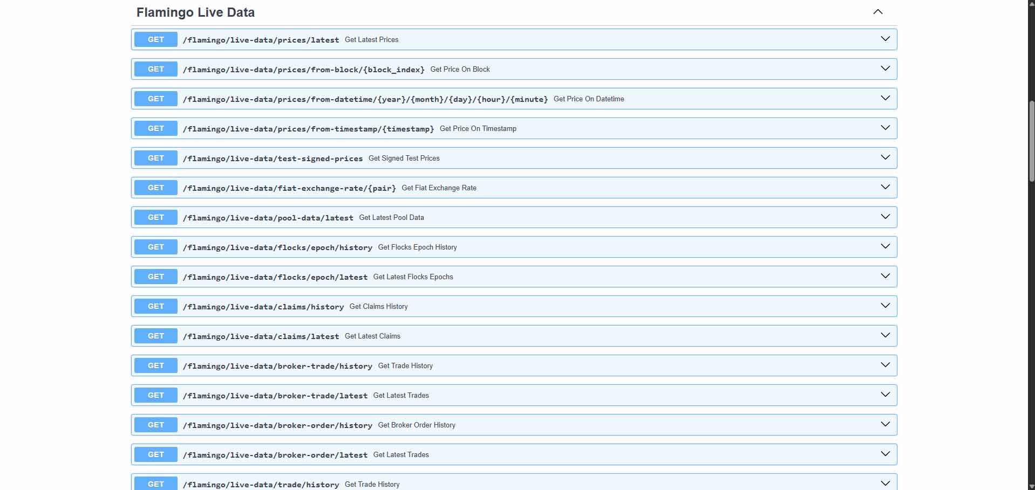Click the GET badge for claims/latest
The height and width of the screenshot is (490, 1035).
pos(156,336)
